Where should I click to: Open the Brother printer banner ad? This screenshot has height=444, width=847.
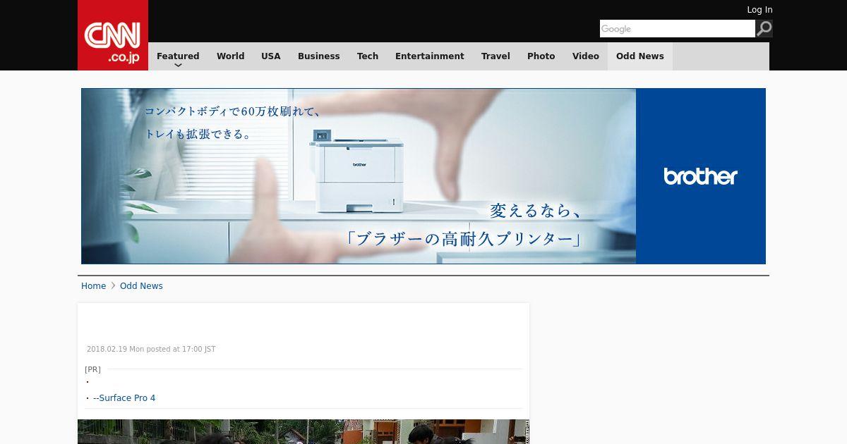click(423, 176)
